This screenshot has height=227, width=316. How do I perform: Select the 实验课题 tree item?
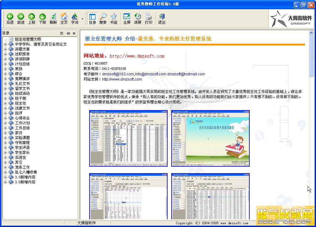22,138
